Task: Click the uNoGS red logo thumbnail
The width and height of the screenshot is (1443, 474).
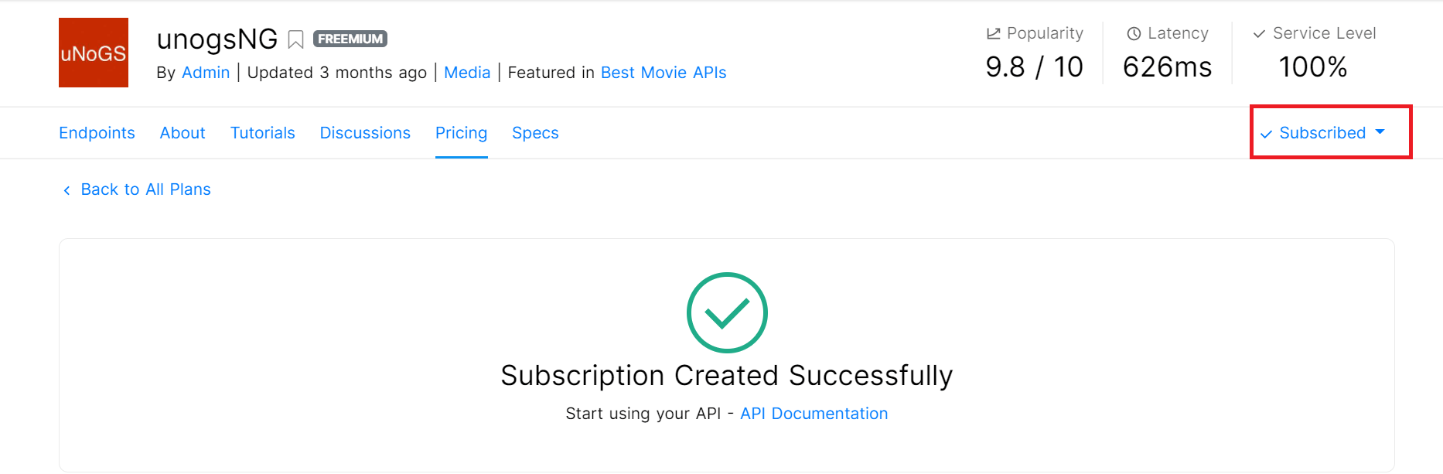Action: 94,53
